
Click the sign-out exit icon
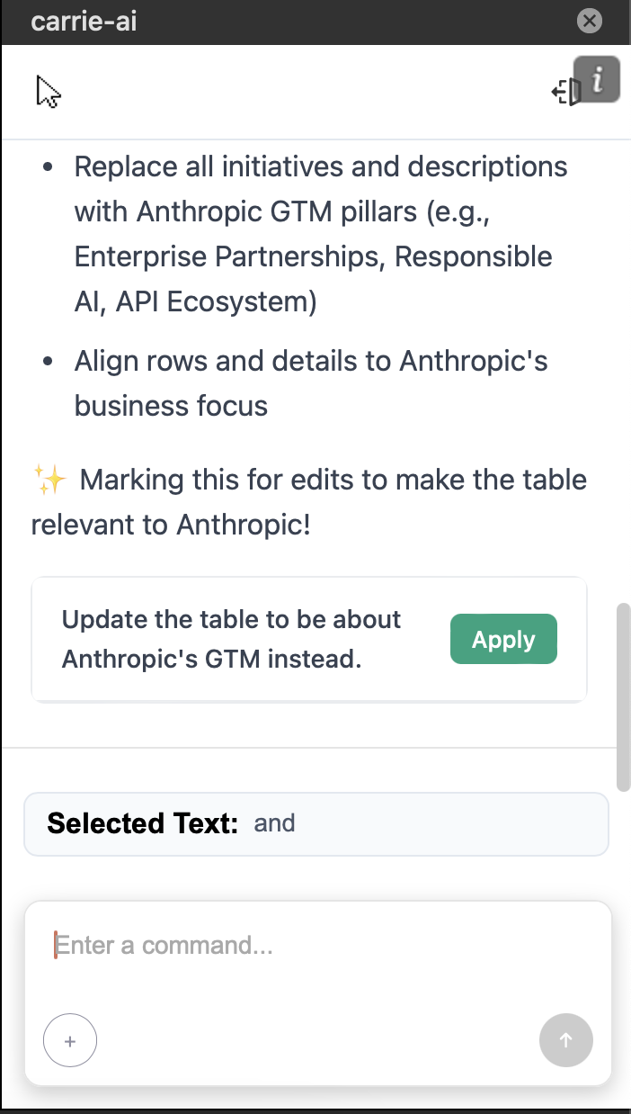pos(565,92)
